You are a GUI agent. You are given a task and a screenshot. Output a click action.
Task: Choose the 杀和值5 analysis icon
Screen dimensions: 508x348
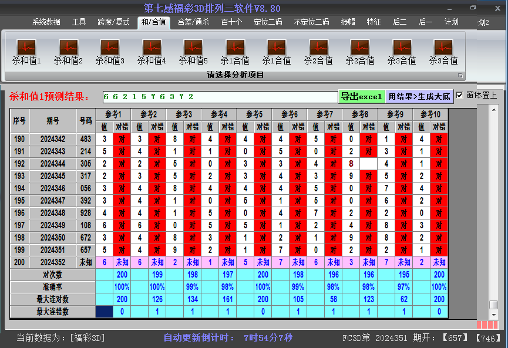(x=193, y=52)
